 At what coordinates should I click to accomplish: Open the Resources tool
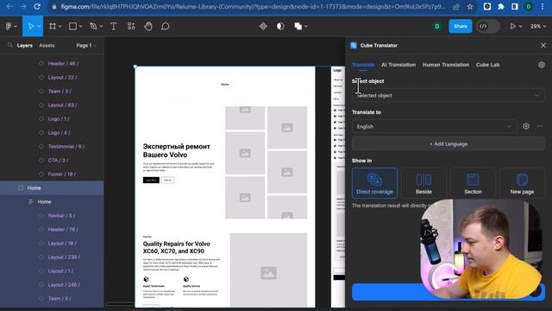tap(131, 26)
